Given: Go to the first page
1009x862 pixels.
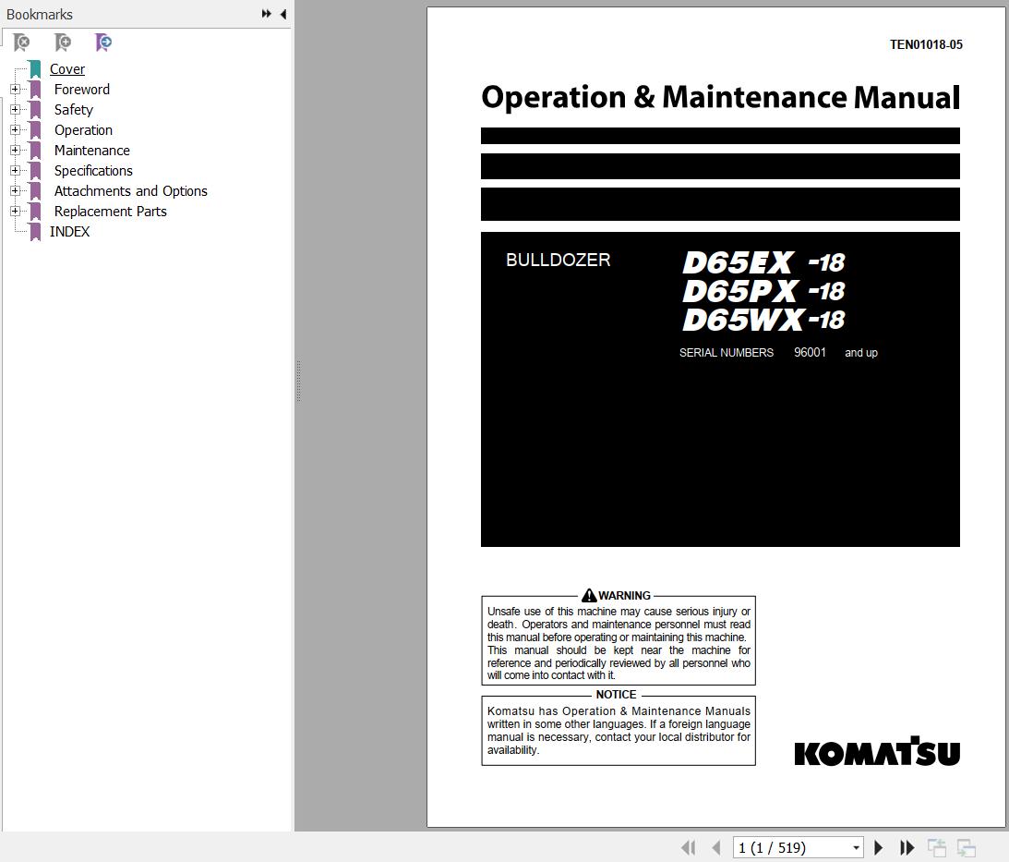Looking at the screenshot, I should click(x=689, y=848).
